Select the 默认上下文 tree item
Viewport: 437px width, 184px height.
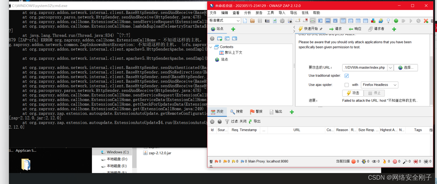coord(231,52)
